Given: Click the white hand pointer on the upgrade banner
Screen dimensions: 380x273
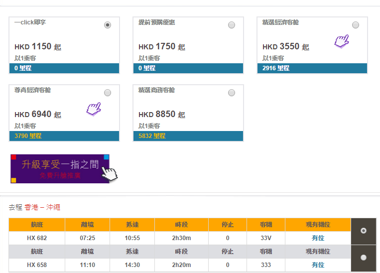Looking at the screenshot, I should tap(110, 173).
